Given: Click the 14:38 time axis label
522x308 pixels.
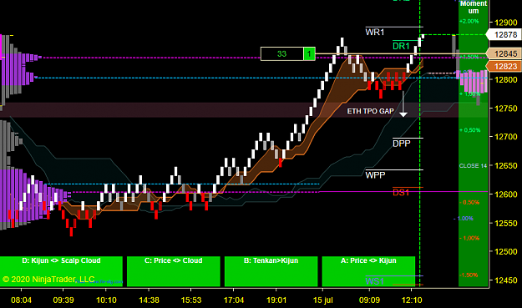Looking at the screenshot, I should coord(149,300).
